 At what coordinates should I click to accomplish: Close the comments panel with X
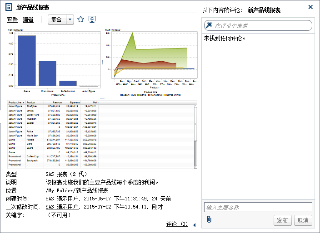pyautogui.click(x=310, y=7)
